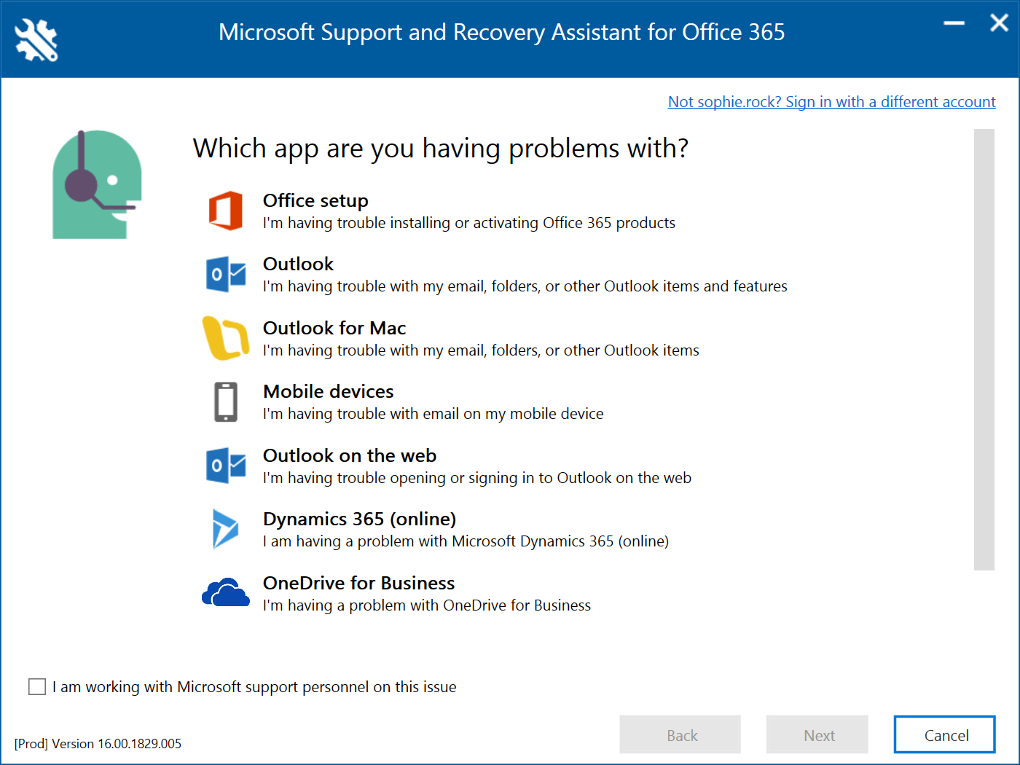Click the wrench tools icon in title bar
This screenshot has height=765, width=1020.
pos(36,39)
